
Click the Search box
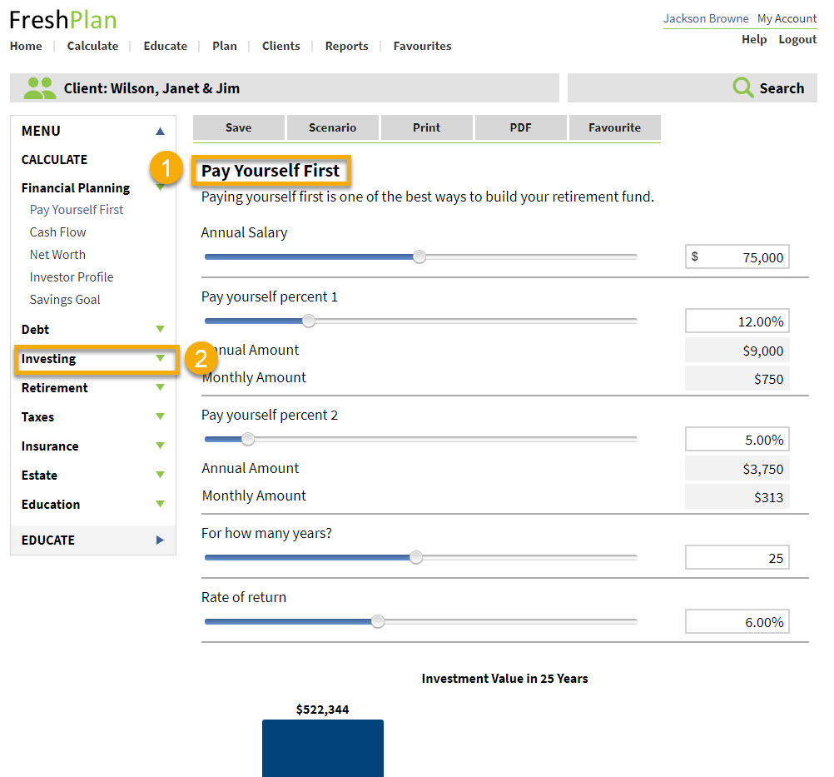tap(692, 87)
